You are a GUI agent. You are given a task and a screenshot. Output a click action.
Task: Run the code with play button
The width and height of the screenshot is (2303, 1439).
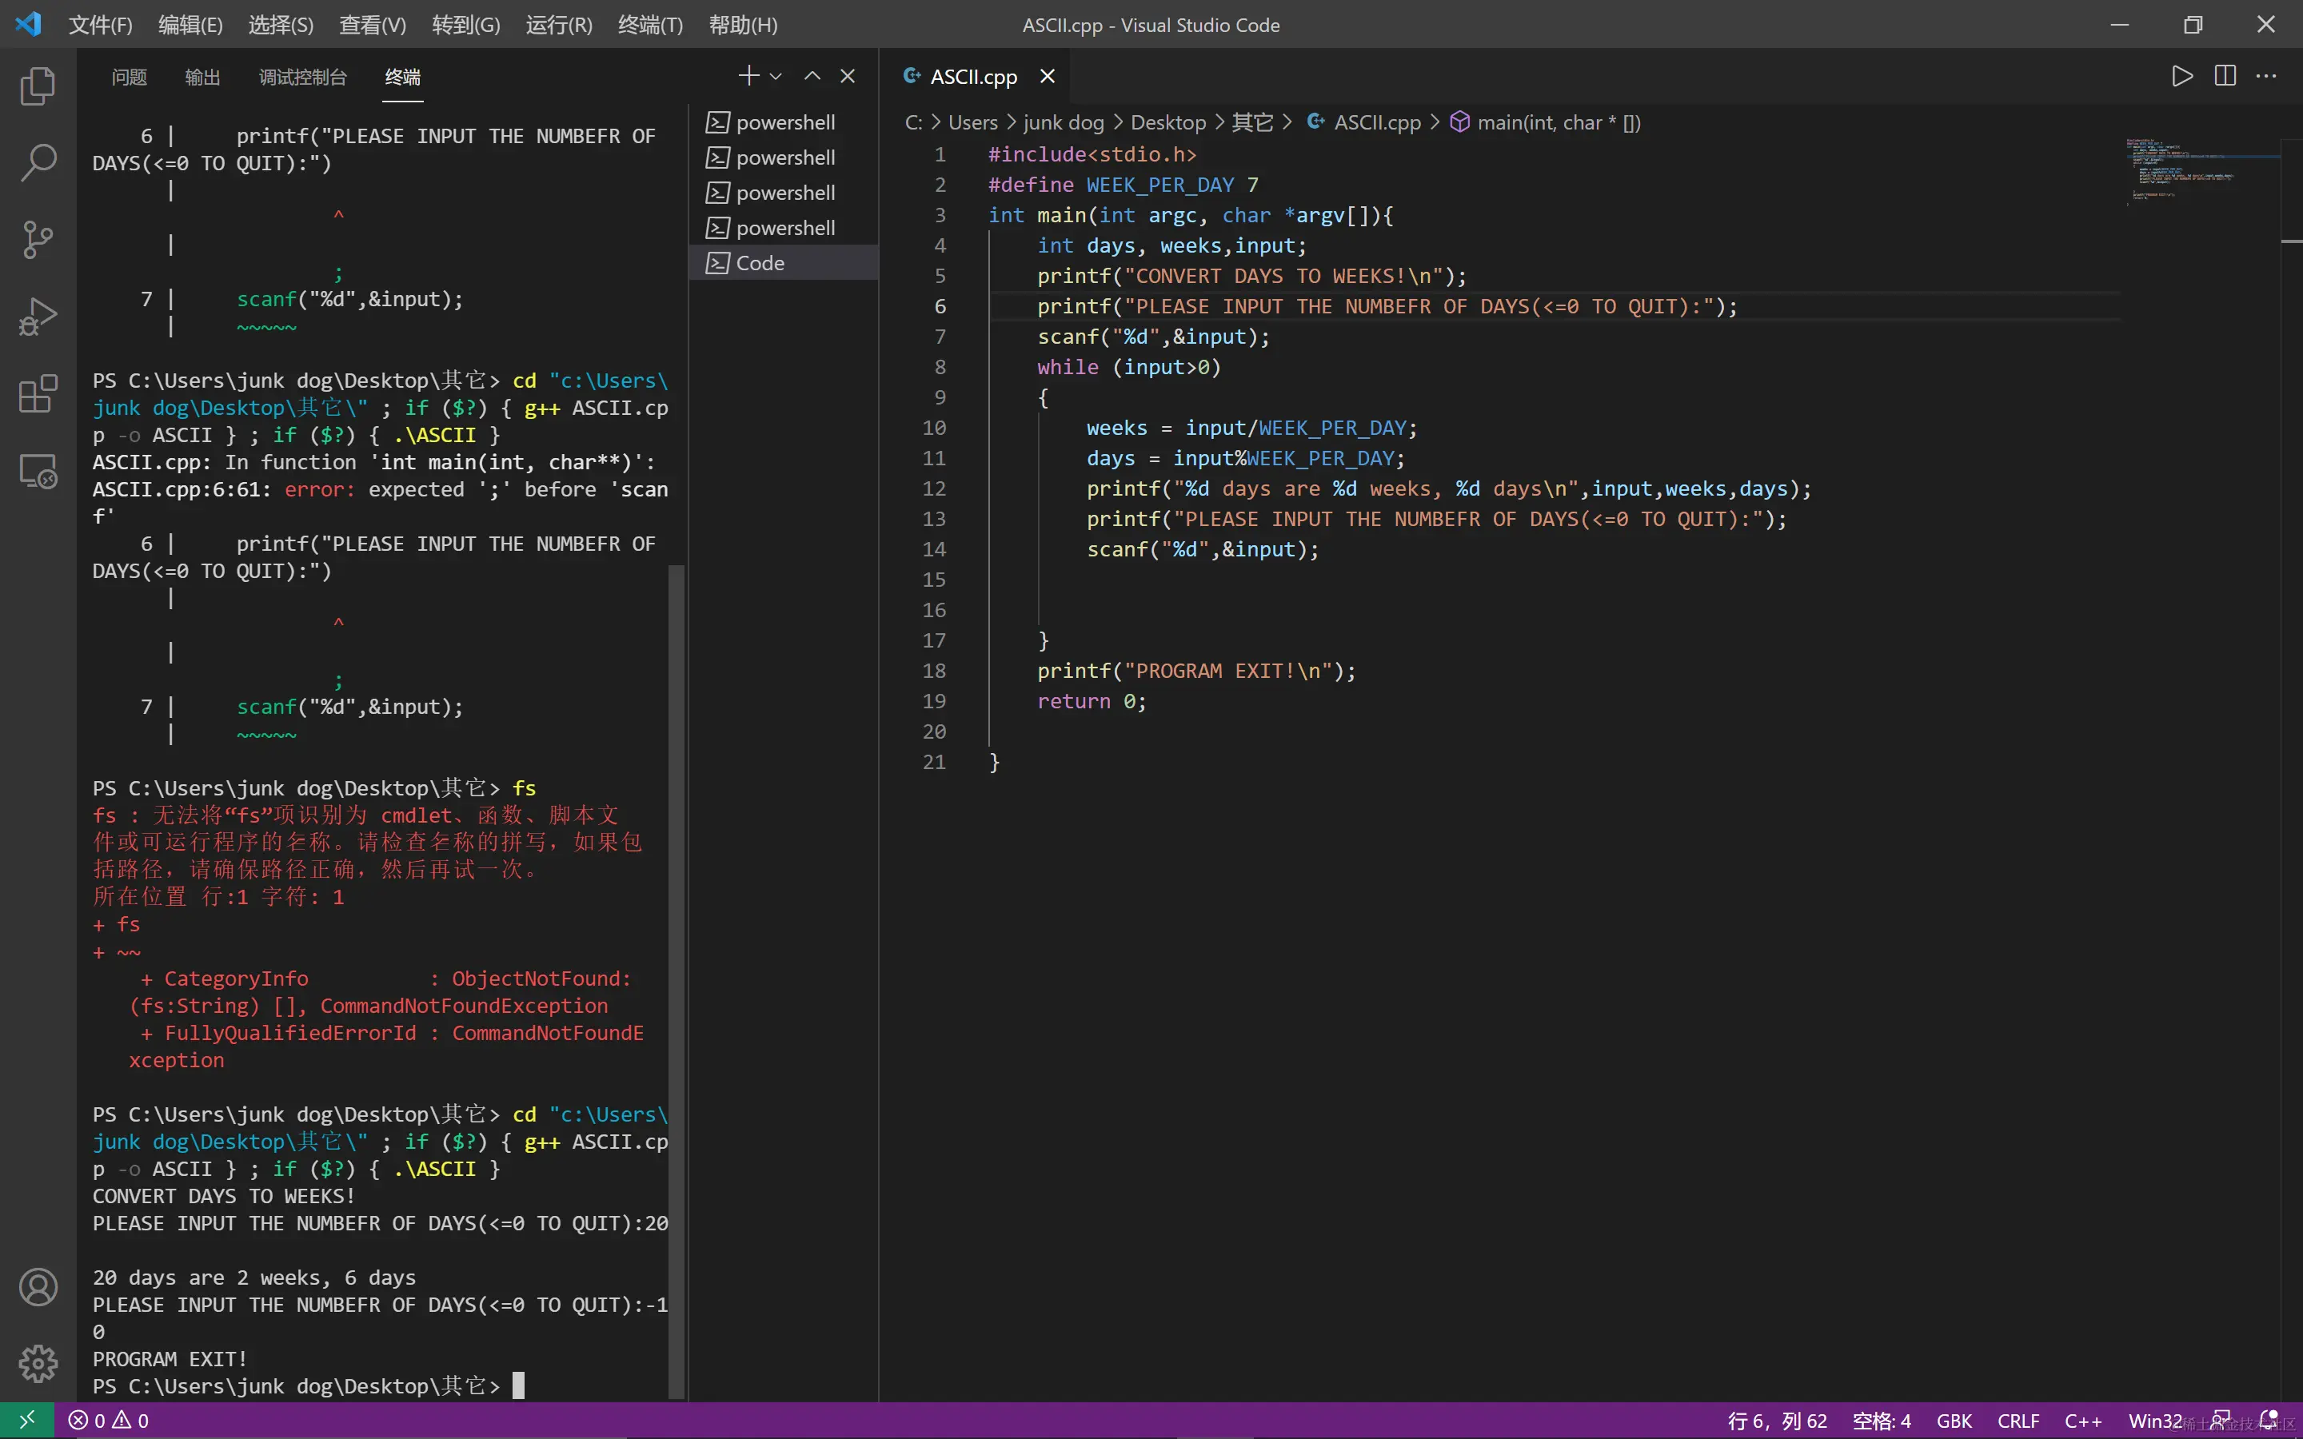pos(2182,76)
